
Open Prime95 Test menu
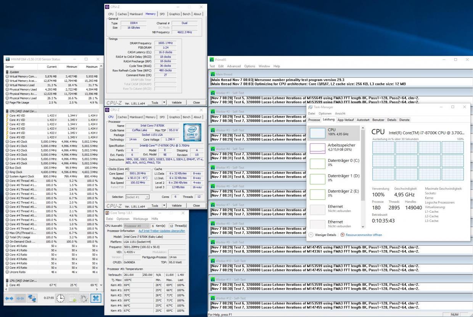pyautogui.click(x=212, y=66)
